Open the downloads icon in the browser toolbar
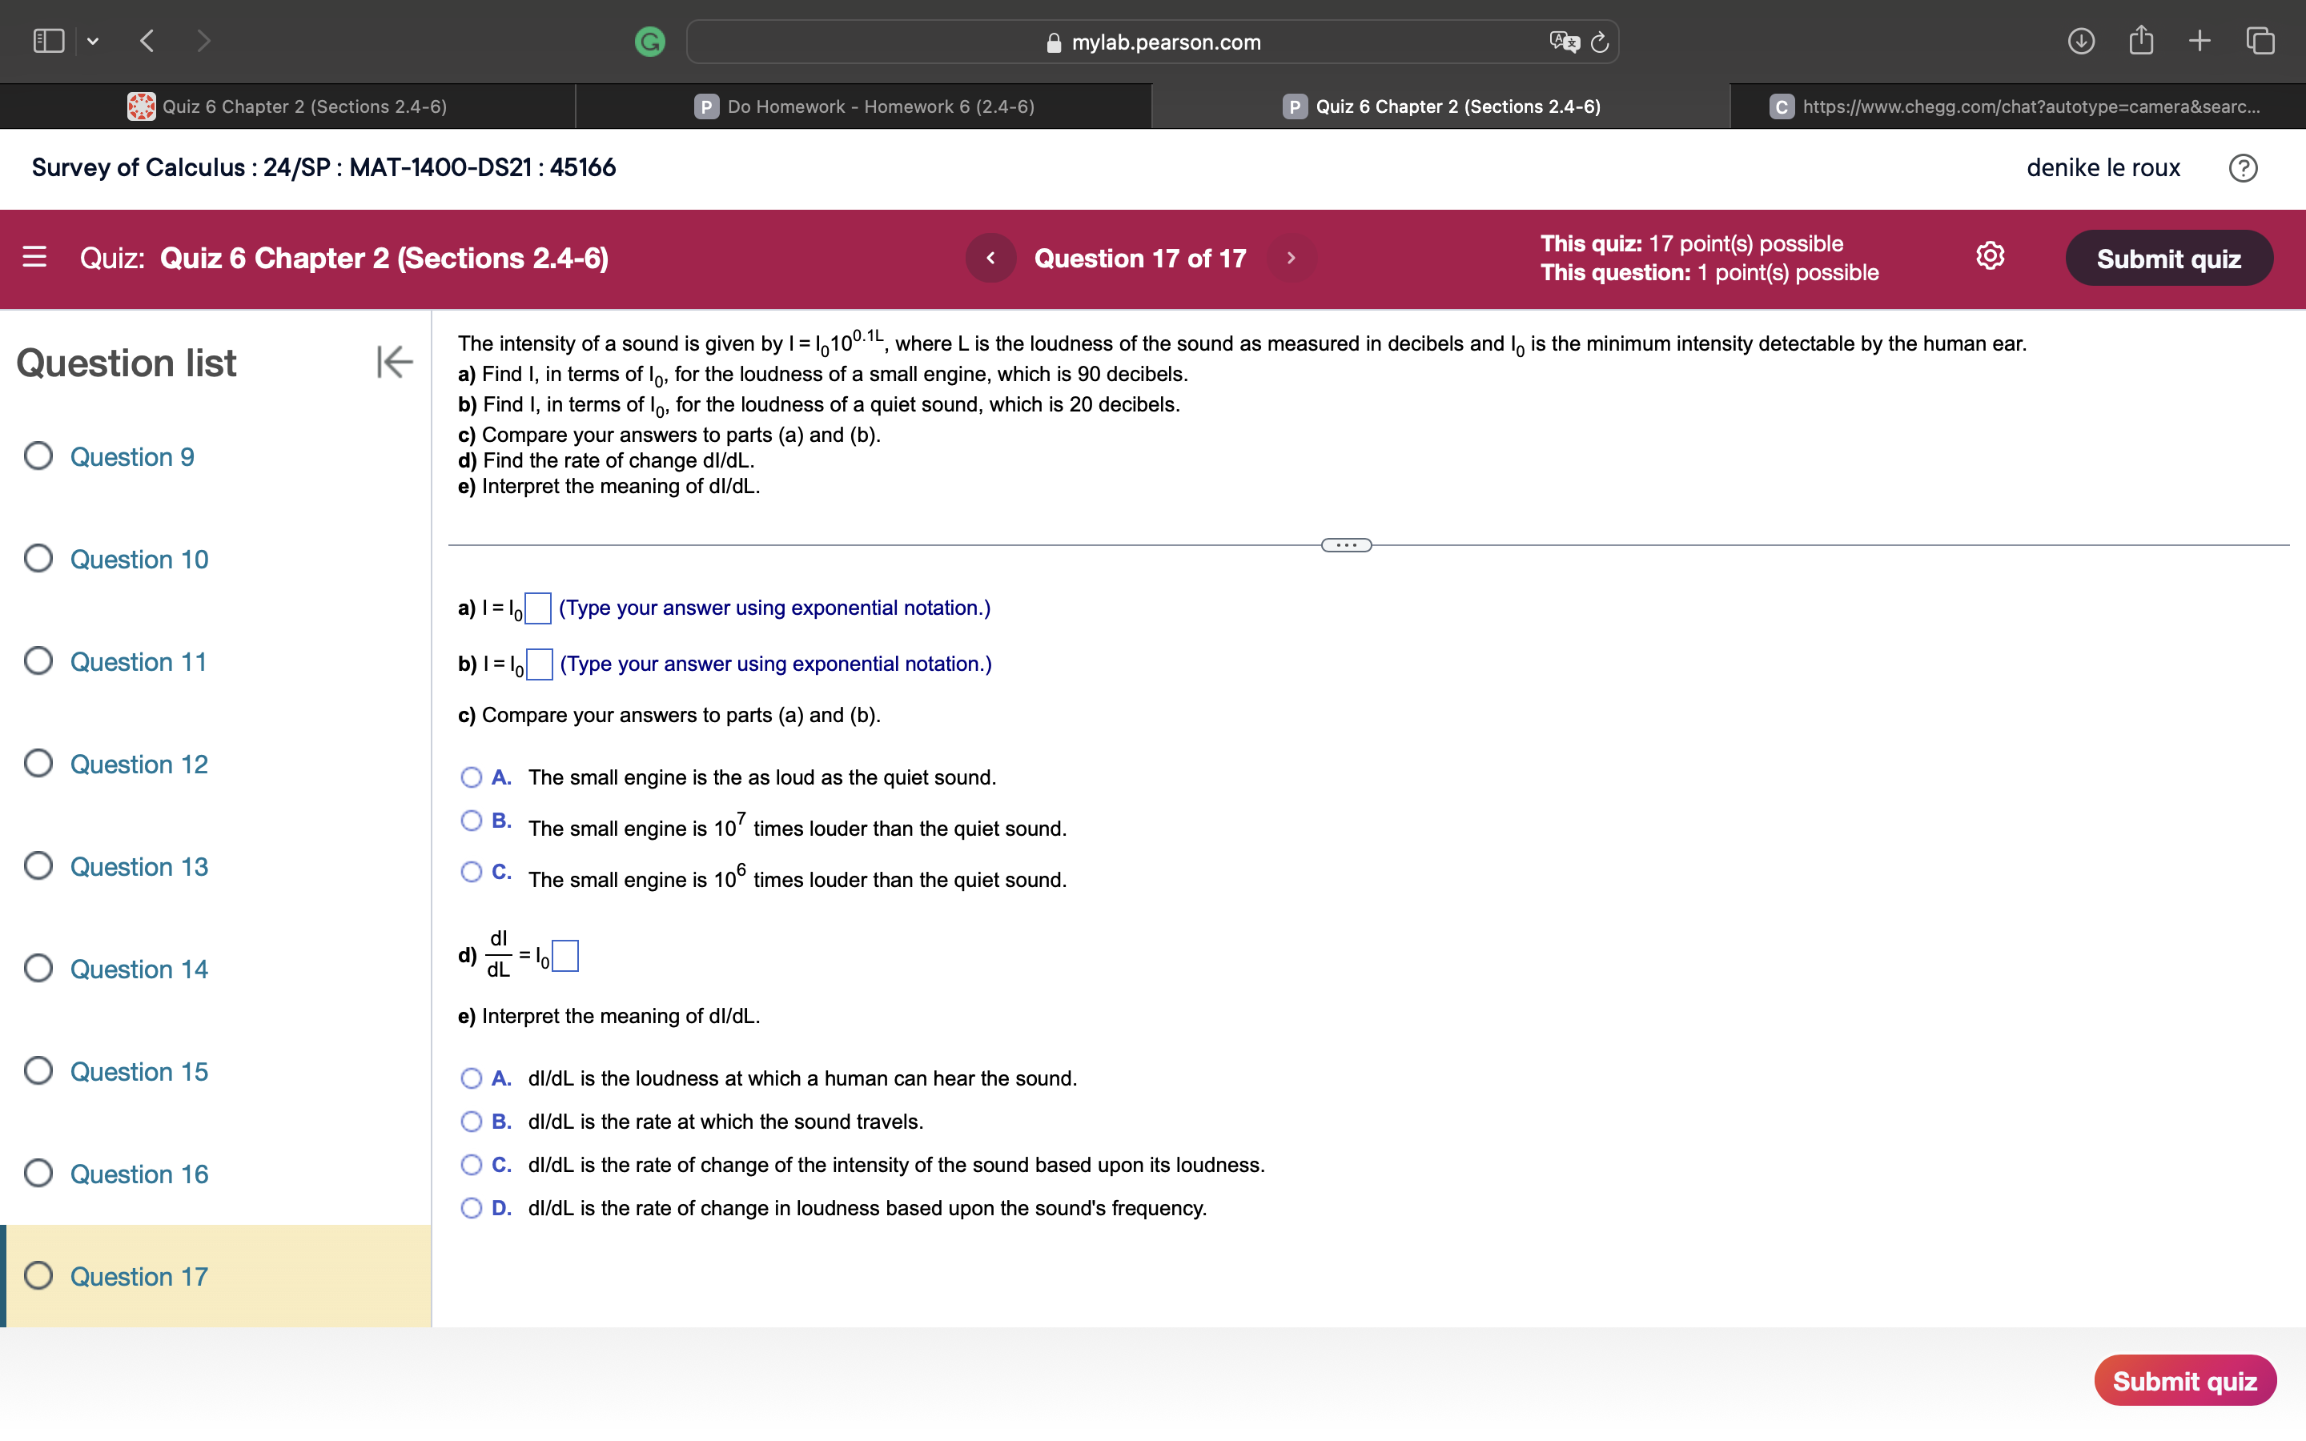2306x1441 pixels. pyautogui.click(x=2081, y=41)
